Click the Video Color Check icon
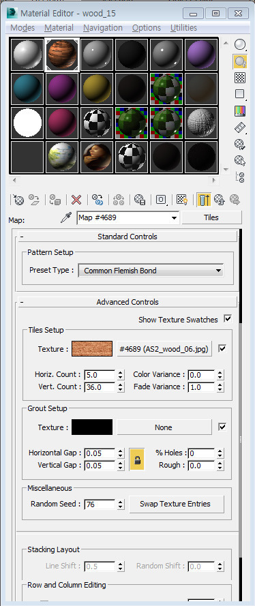The width and height of the screenshot is (255, 606). click(240, 111)
